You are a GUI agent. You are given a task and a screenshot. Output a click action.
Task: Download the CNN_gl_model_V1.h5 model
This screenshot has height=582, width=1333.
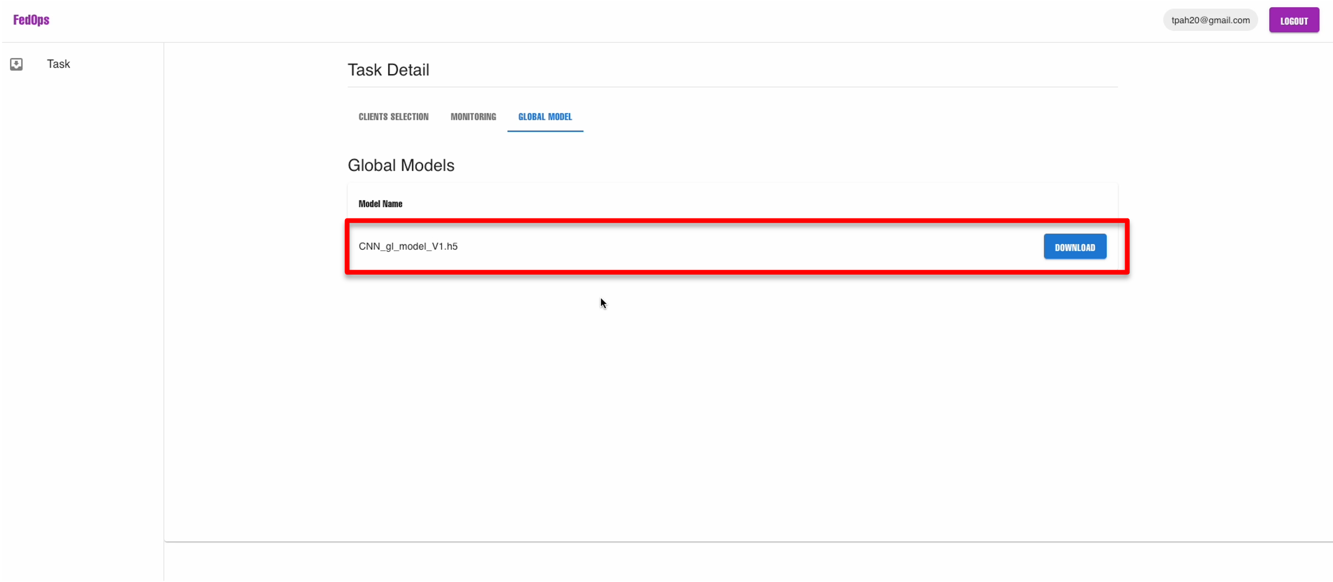pyautogui.click(x=1074, y=247)
